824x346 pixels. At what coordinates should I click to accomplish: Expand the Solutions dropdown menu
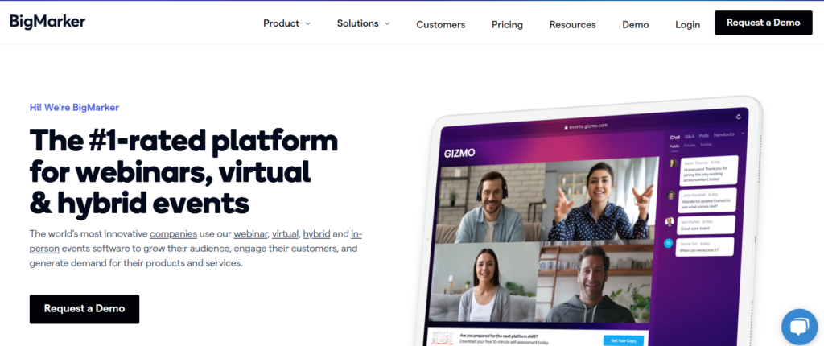click(x=363, y=23)
